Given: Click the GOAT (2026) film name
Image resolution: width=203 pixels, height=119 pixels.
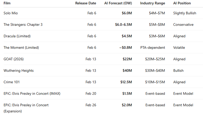Looking at the screenshot, I should point(13,59).
